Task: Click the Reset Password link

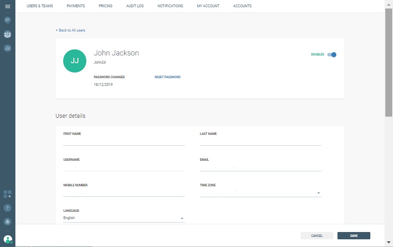Action: click(x=167, y=77)
